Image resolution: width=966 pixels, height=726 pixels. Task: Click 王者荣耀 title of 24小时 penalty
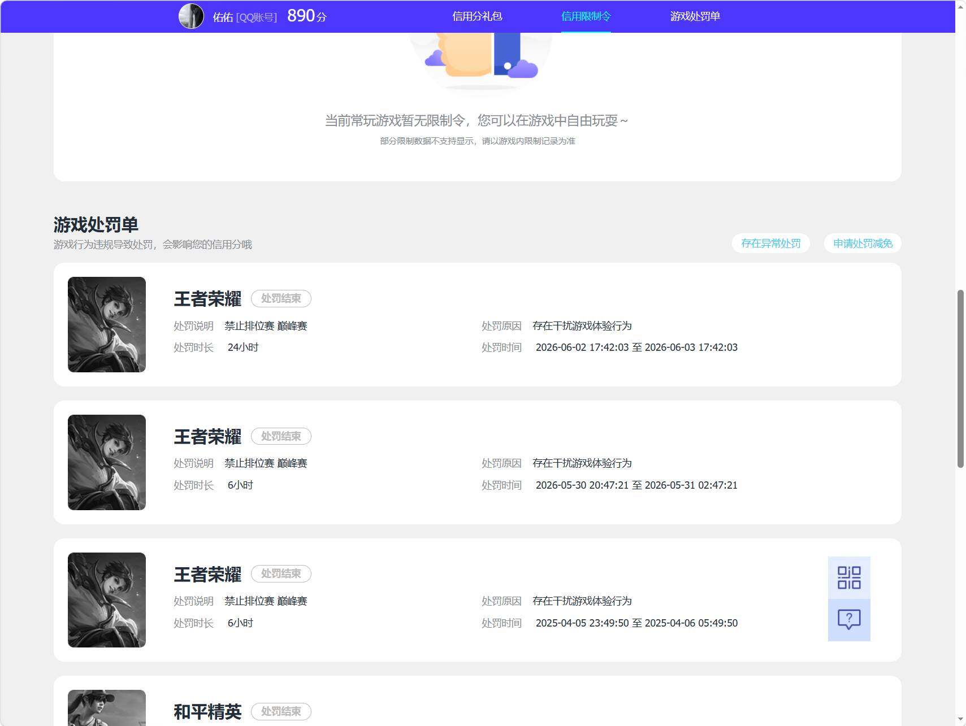207,299
